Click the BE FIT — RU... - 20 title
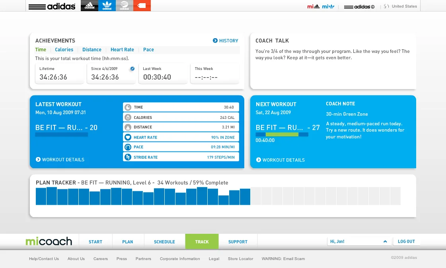This screenshot has height=268, width=446. [x=66, y=128]
